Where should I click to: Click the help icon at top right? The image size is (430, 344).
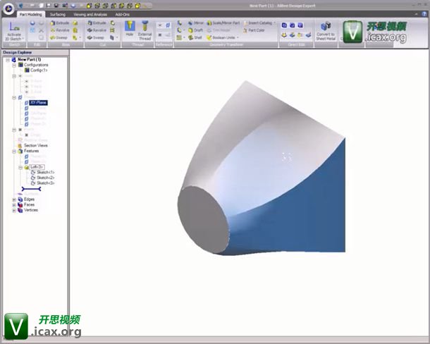pos(424,14)
